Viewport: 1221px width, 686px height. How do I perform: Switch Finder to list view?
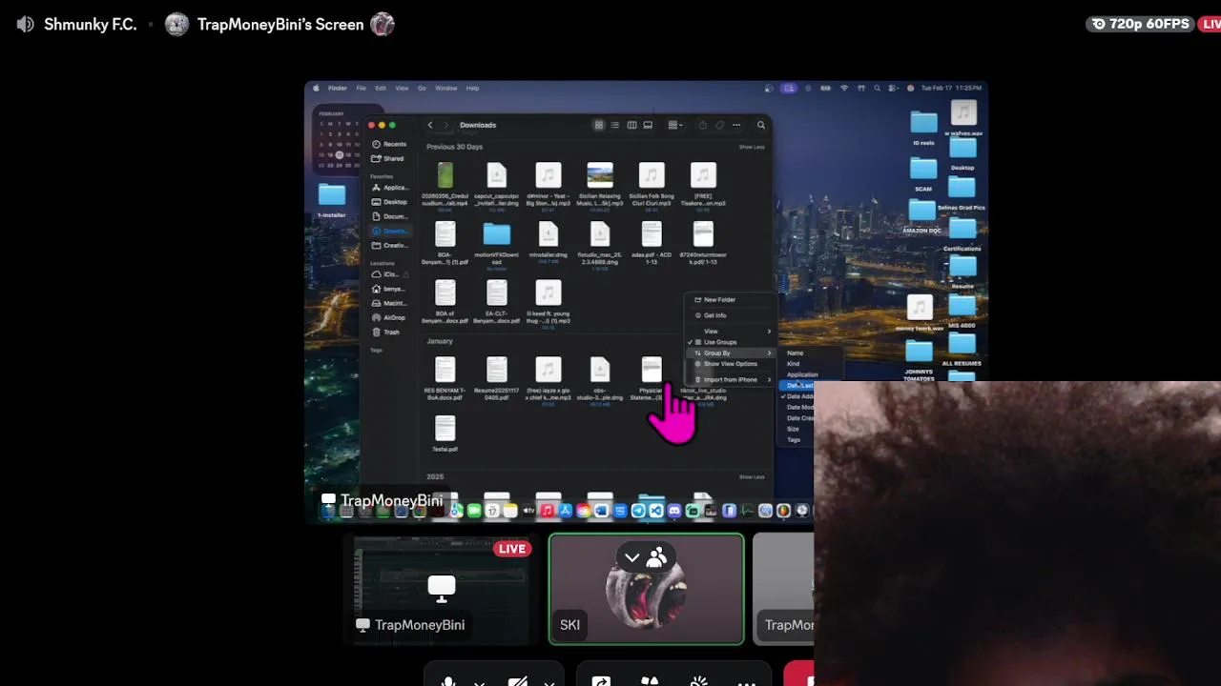(615, 125)
